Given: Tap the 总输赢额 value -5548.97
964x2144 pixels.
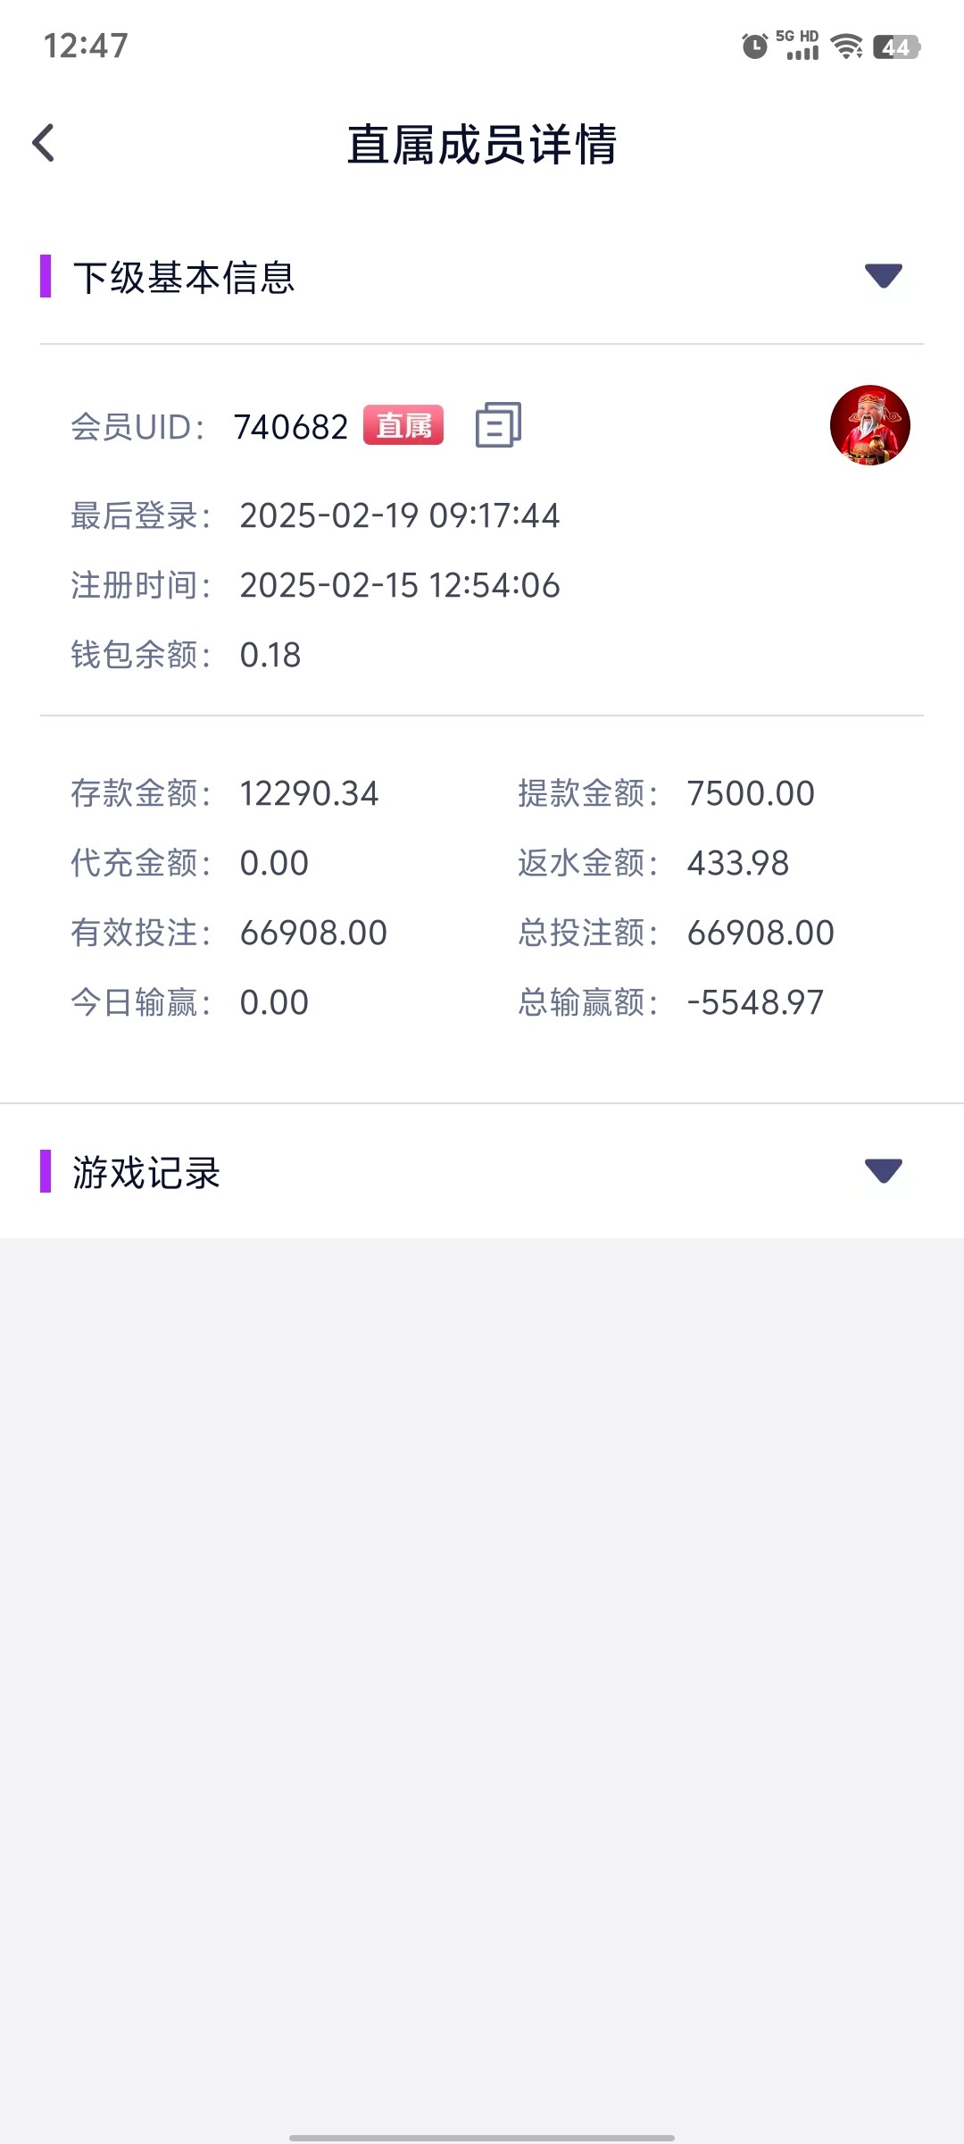Looking at the screenshot, I should point(755,1002).
